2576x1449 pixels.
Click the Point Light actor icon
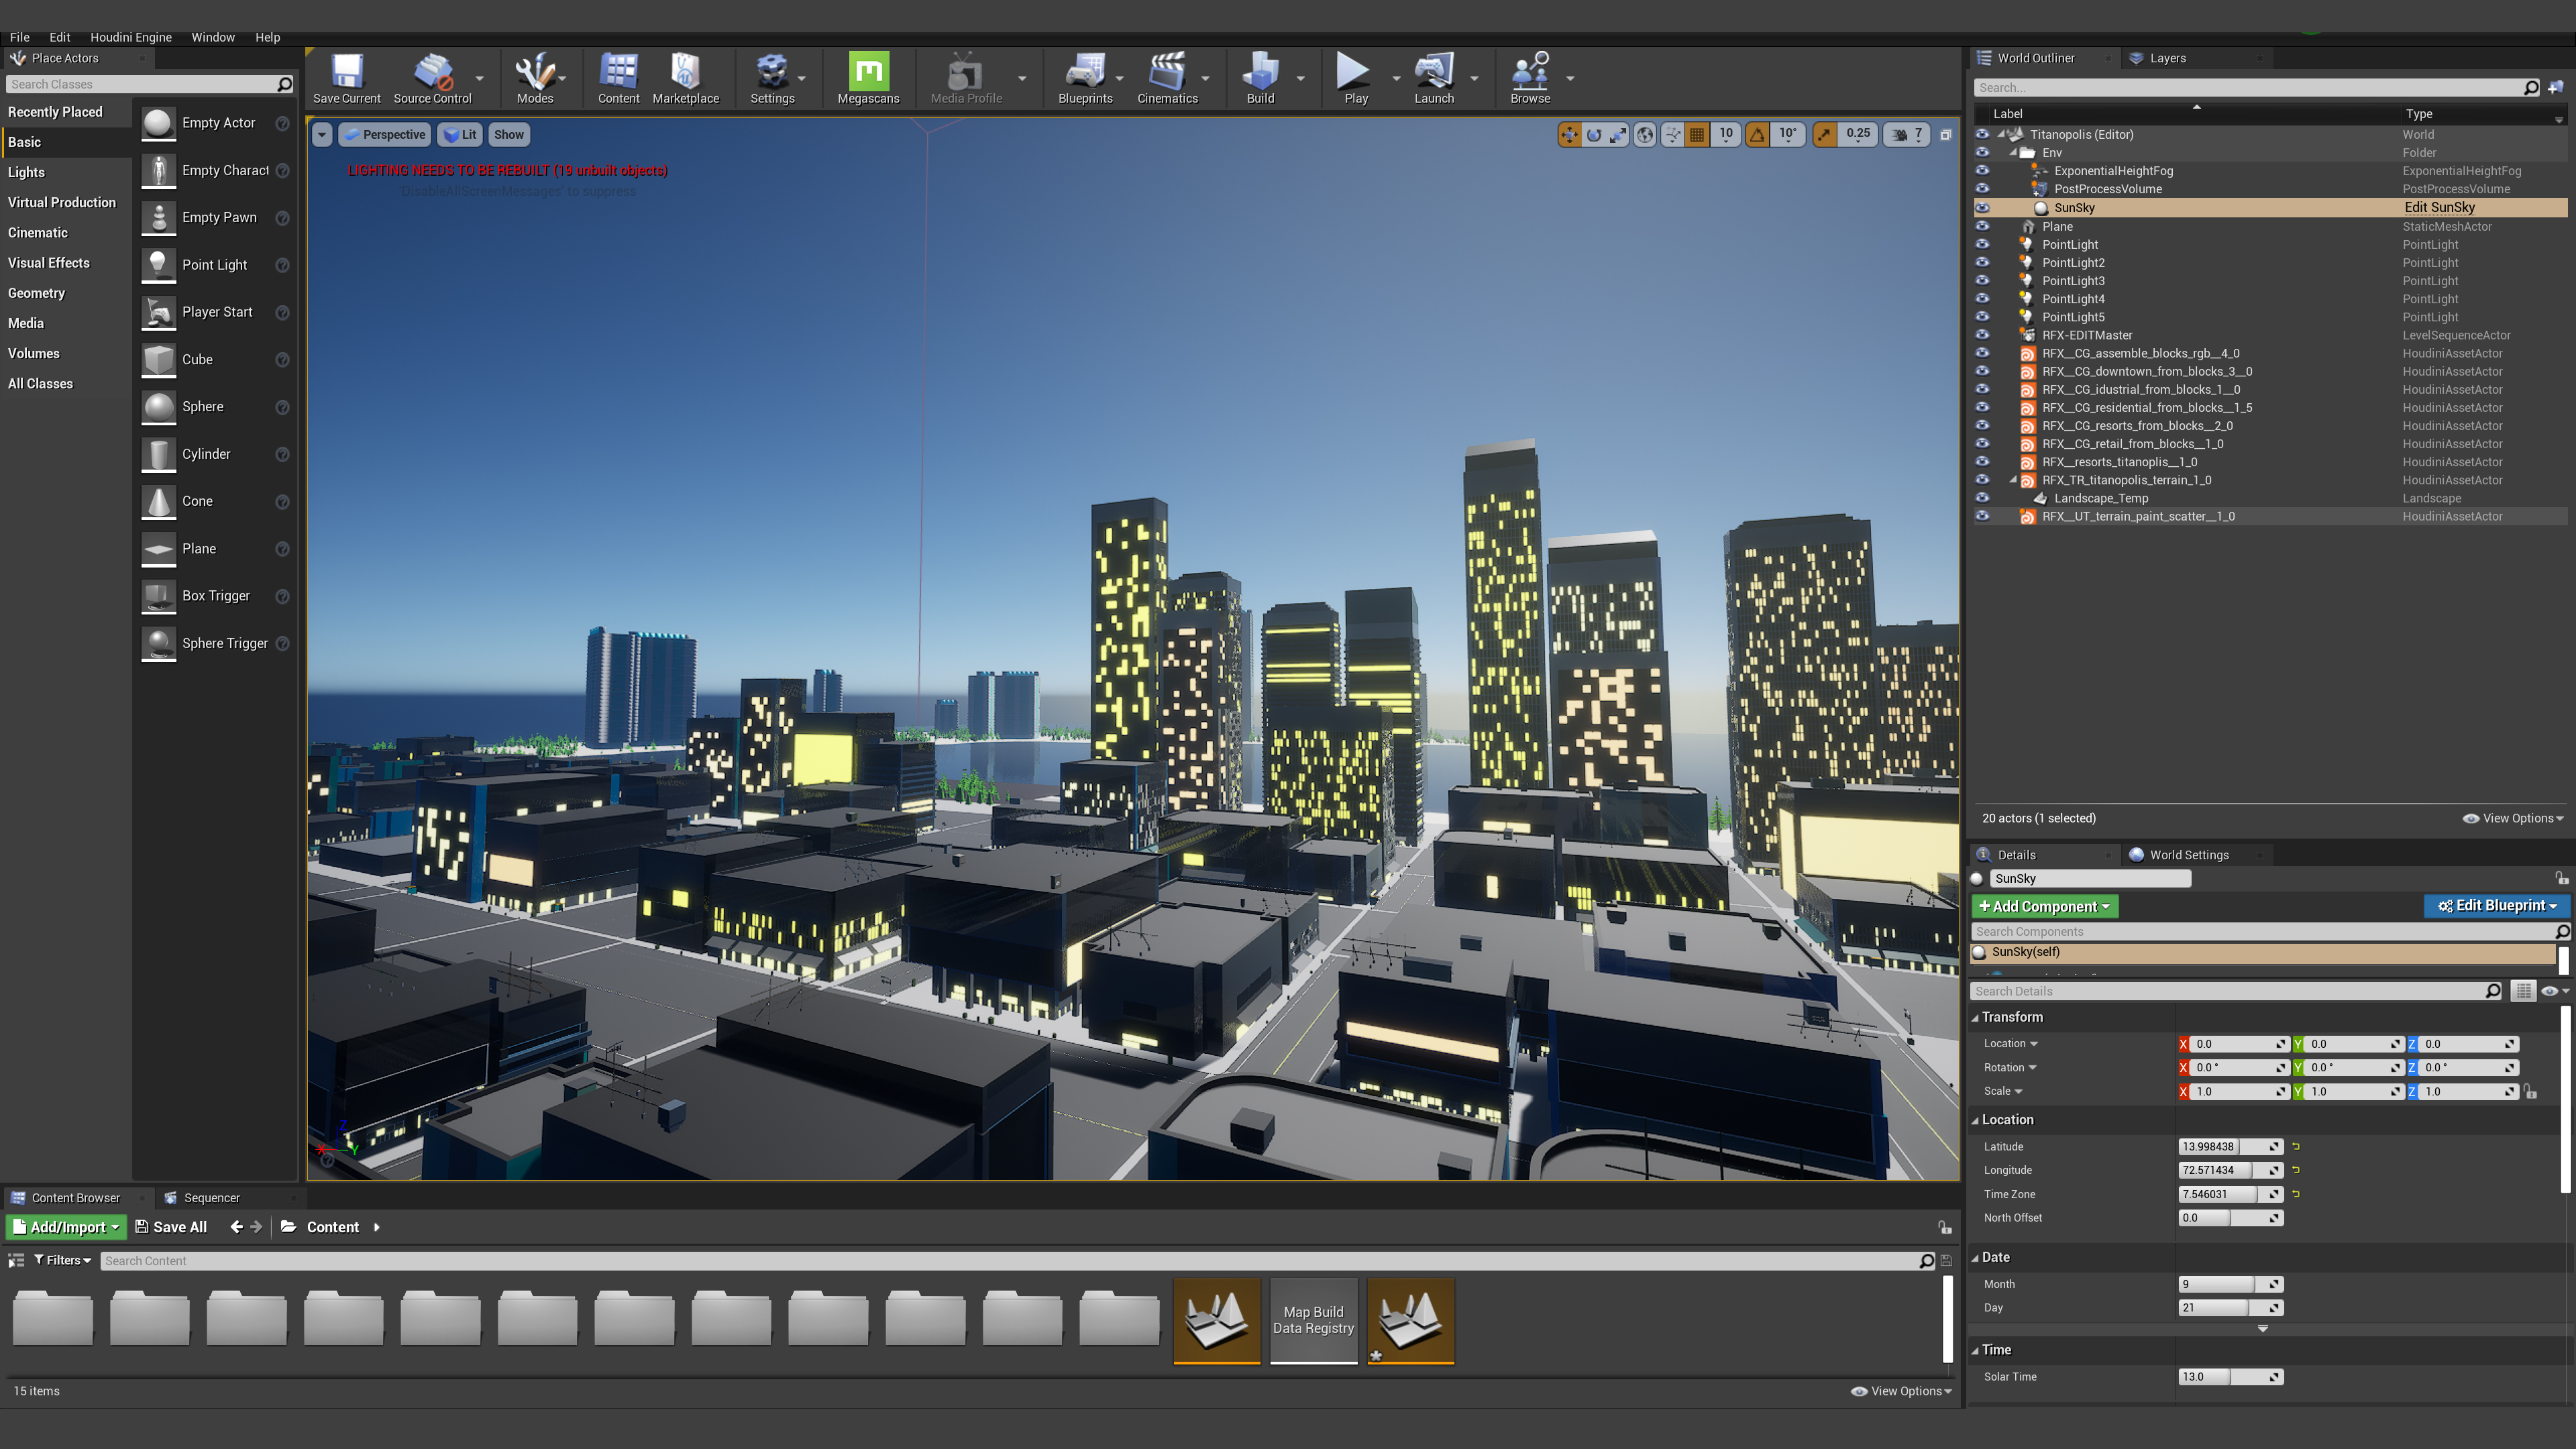(x=158, y=265)
